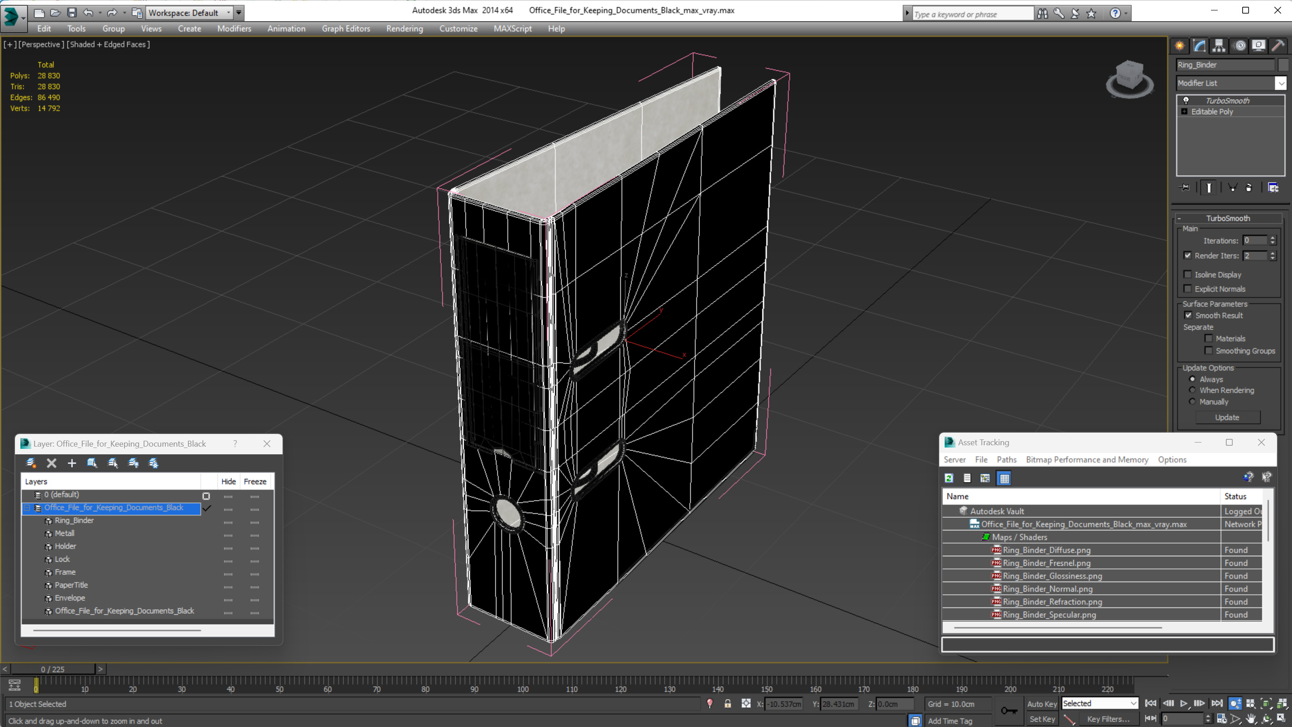The image size is (1292, 727).
Task: Play the animation
Action: click(1183, 703)
